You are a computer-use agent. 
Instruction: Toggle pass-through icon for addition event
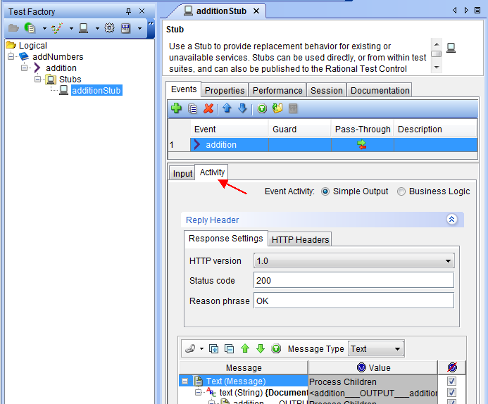click(x=362, y=144)
